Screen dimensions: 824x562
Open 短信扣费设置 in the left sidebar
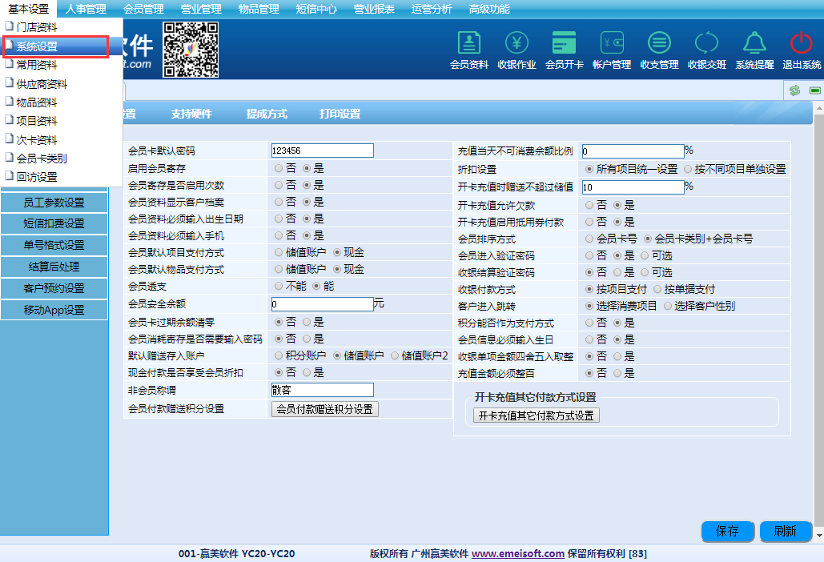[54, 223]
